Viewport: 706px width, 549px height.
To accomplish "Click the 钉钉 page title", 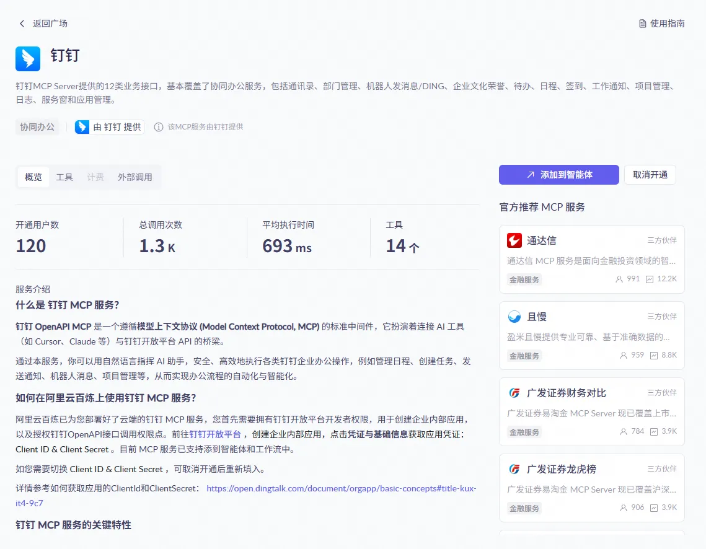I will (x=65, y=55).
